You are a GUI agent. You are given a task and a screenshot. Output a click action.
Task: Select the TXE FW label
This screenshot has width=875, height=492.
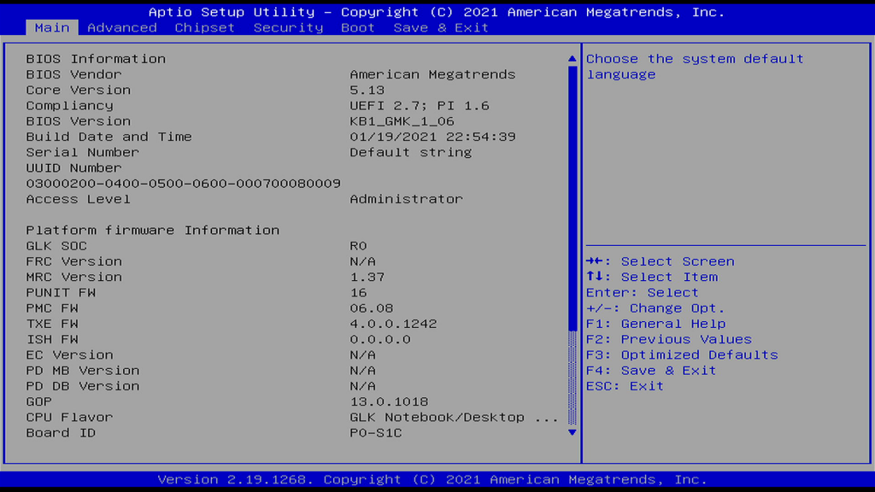click(x=52, y=324)
